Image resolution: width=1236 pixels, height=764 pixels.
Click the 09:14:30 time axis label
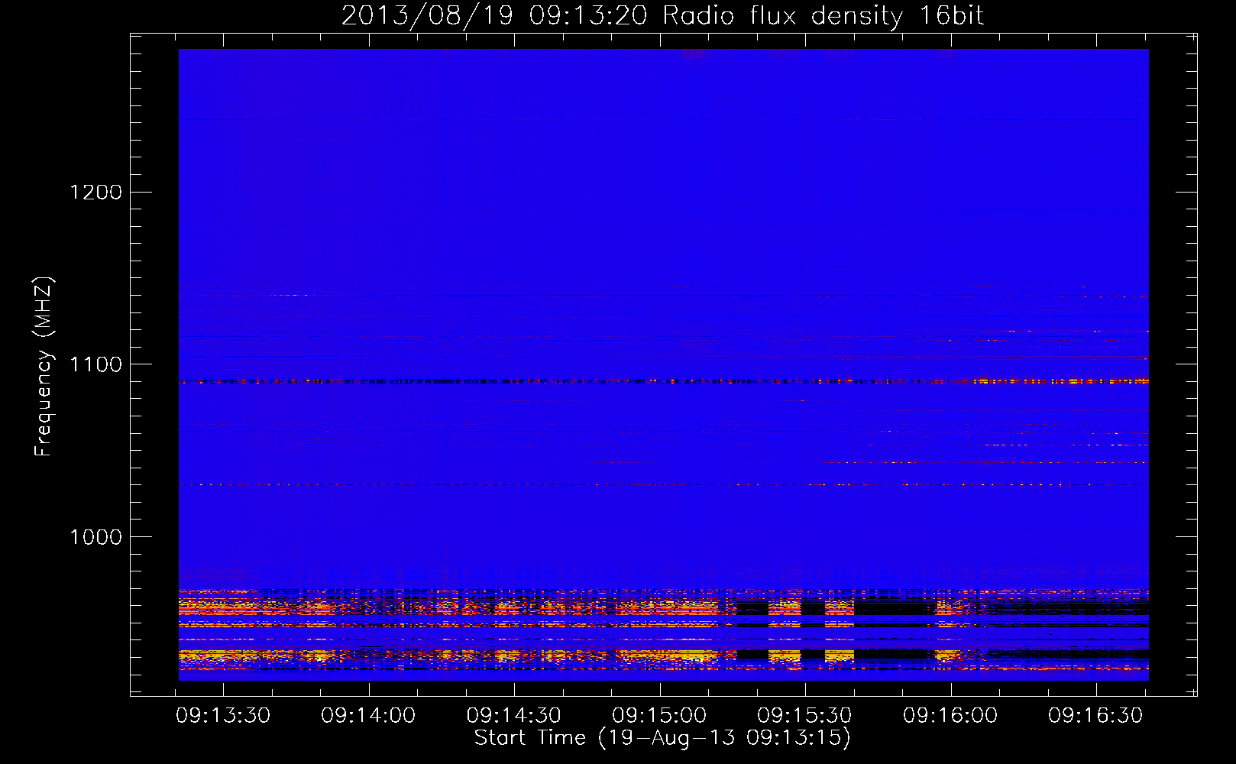[x=514, y=716]
